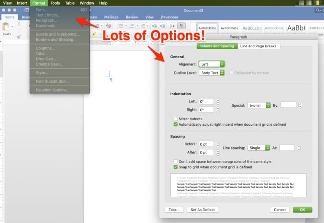Switch to the Developer ribbon tab

[170, 17]
